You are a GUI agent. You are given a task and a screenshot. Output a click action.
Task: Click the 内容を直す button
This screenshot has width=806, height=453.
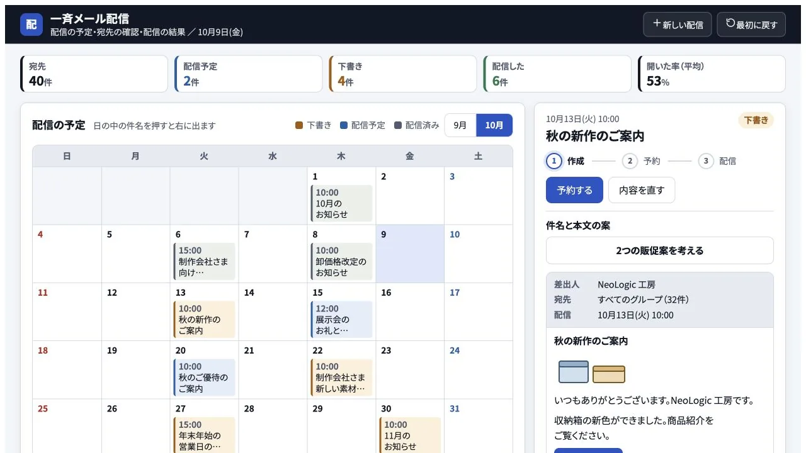pos(642,190)
